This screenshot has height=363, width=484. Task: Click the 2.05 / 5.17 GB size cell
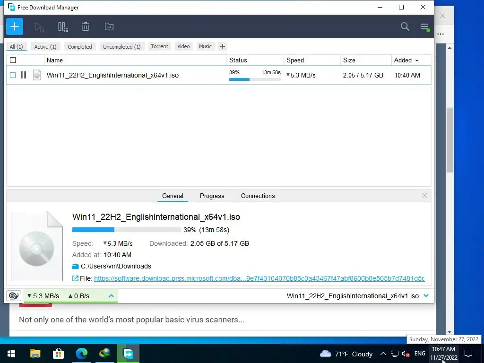(x=363, y=75)
